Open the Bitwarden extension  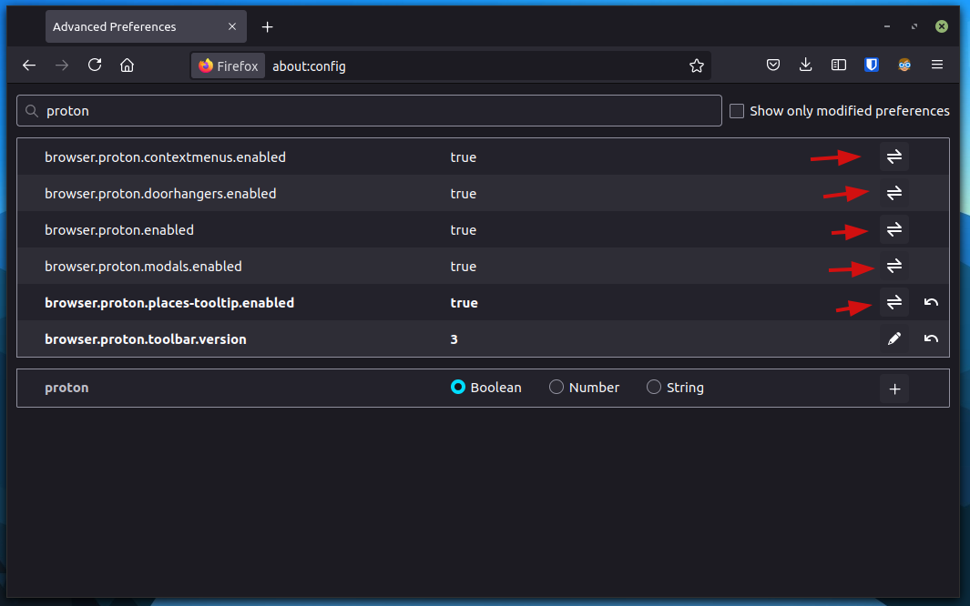coord(871,66)
